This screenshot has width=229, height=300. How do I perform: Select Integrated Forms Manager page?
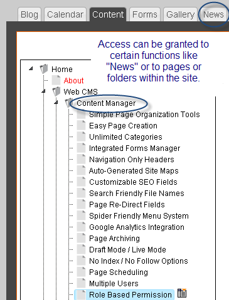pyautogui.click(x=134, y=148)
